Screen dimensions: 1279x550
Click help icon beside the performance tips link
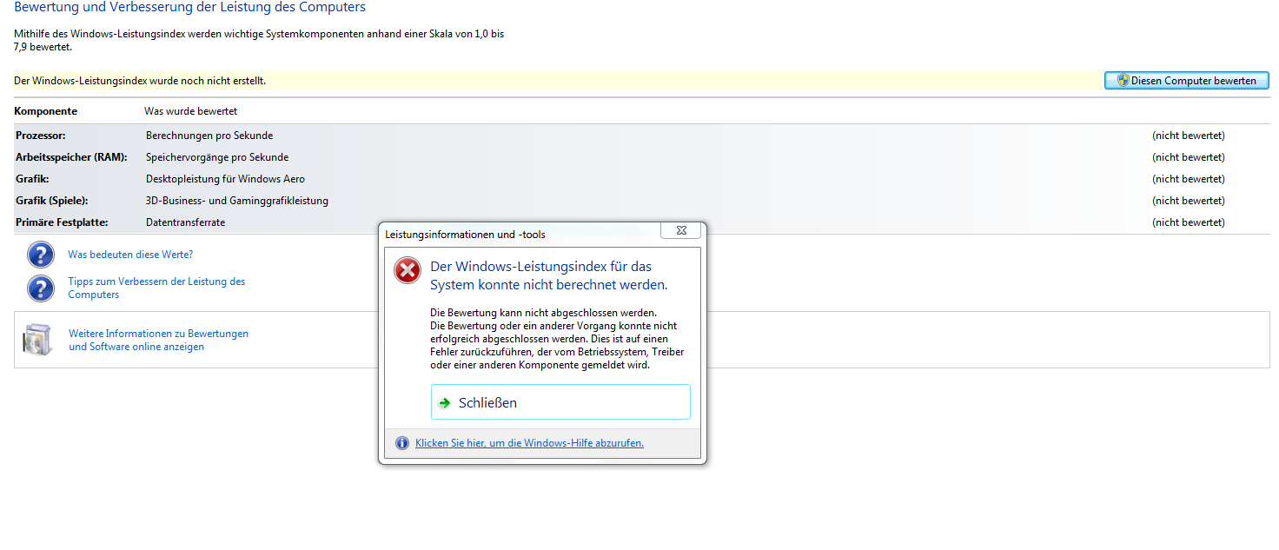point(41,288)
